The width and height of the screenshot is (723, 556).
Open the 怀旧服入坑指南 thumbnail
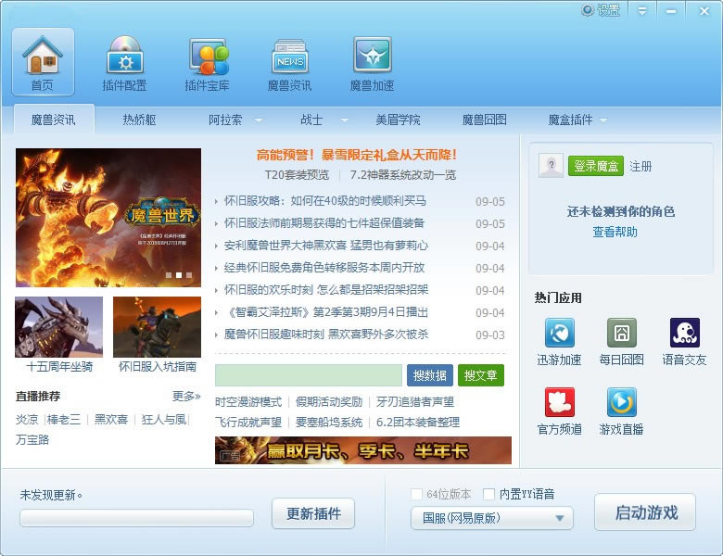point(158,327)
